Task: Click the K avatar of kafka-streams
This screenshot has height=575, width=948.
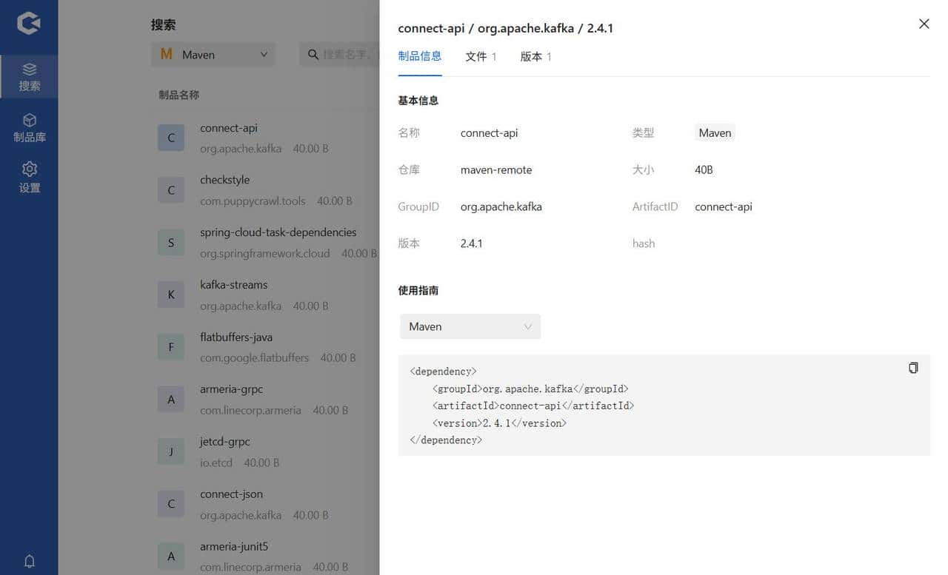Action: tap(171, 295)
